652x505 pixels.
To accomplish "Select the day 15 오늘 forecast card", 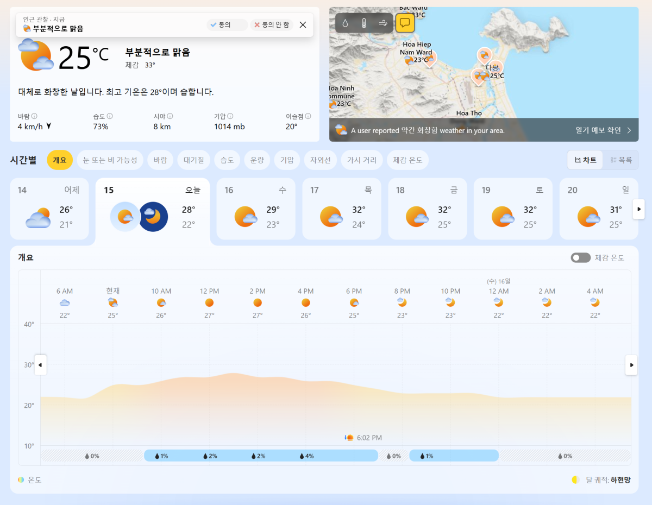I will point(153,211).
